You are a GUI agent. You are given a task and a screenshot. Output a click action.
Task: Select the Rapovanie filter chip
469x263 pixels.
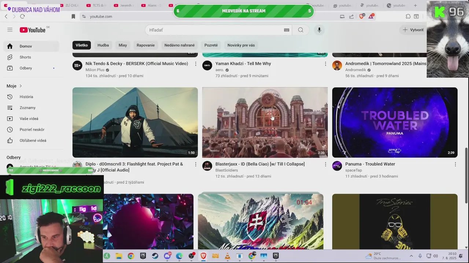tap(145, 45)
